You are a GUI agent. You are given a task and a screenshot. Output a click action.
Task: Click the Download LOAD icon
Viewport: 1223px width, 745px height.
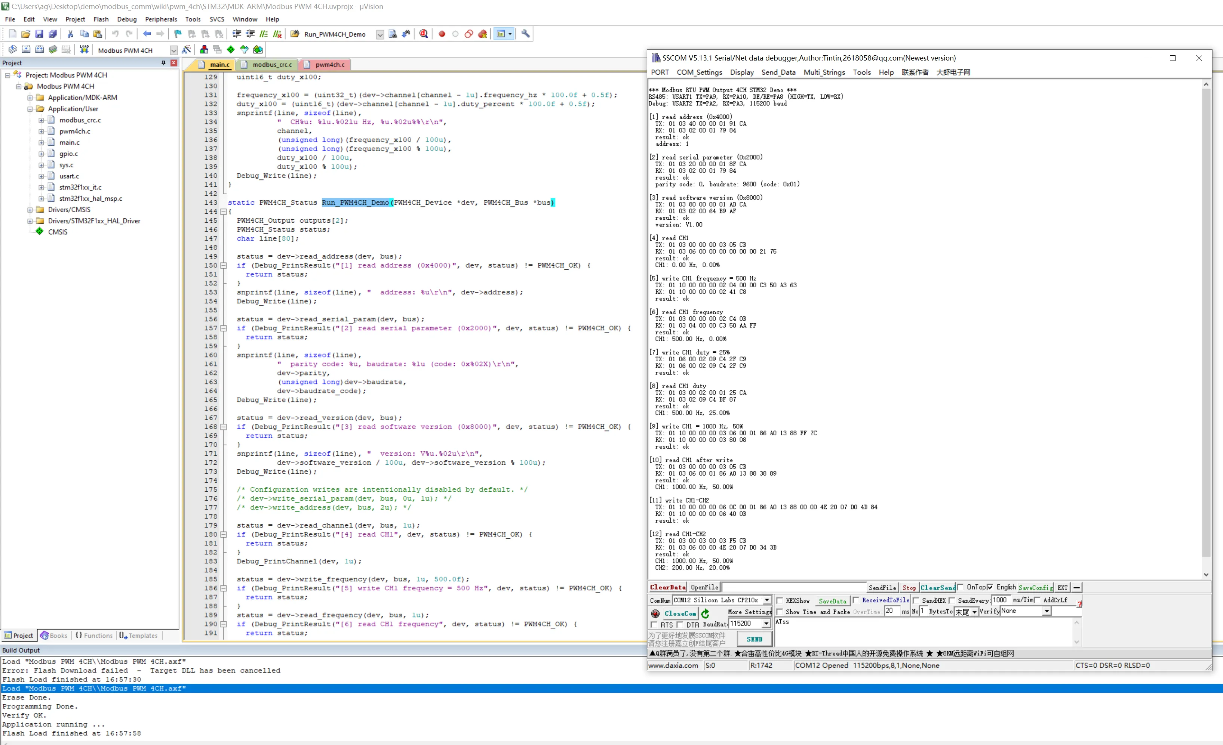[x=84, y=50]
